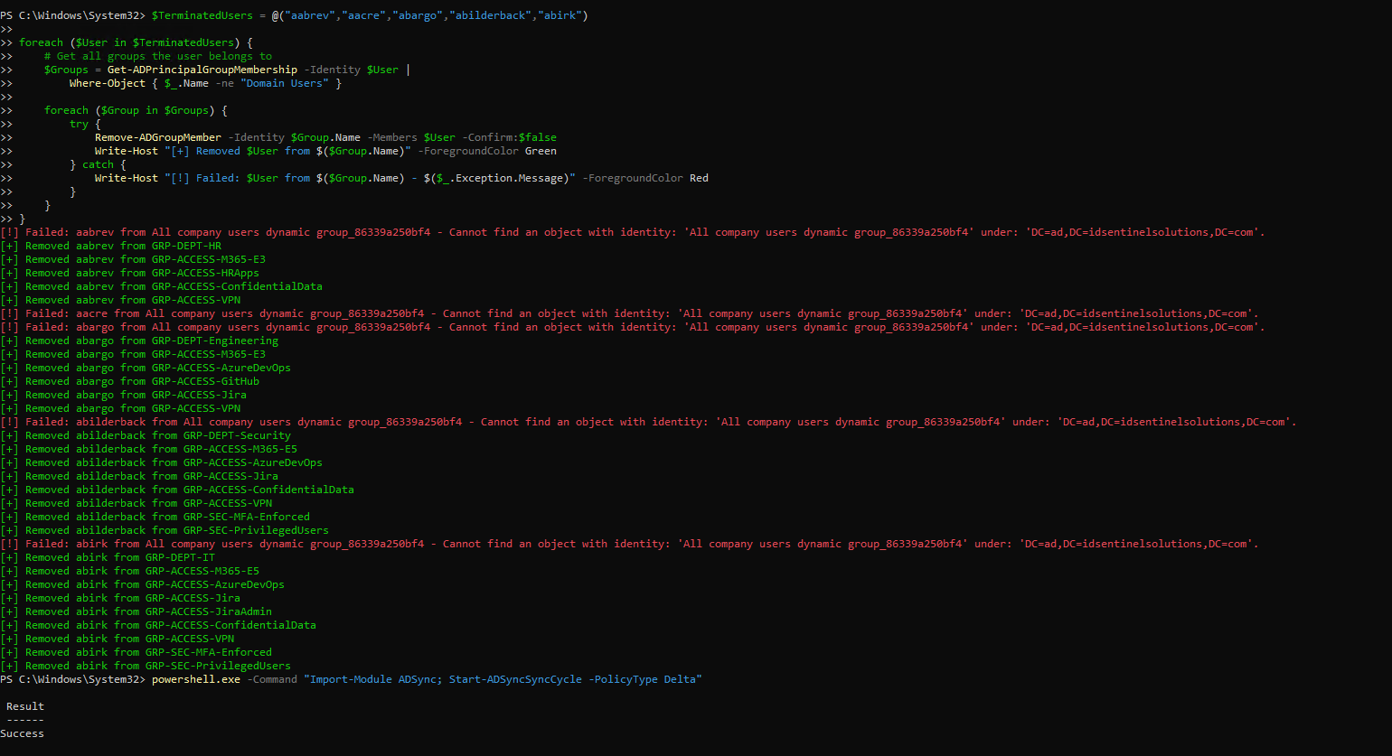Click the 'foreach ($Group in $Groups) {' line
Viewport: 1392px width, 756px height.
tap(136, 110)
